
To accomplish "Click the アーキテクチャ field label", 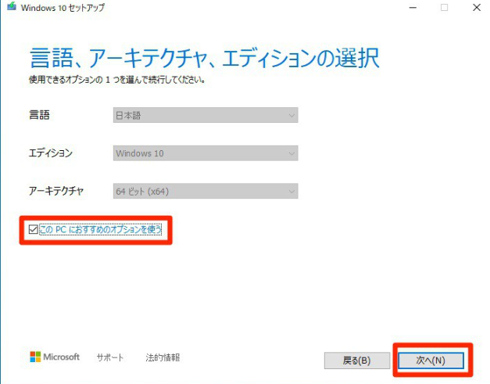I will click(x=56, y=191).
